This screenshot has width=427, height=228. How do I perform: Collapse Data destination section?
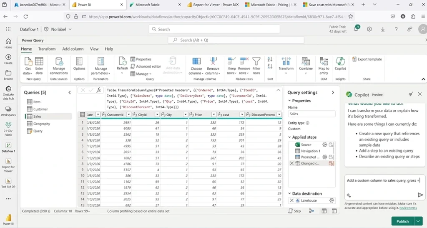(x=289, y=193)
